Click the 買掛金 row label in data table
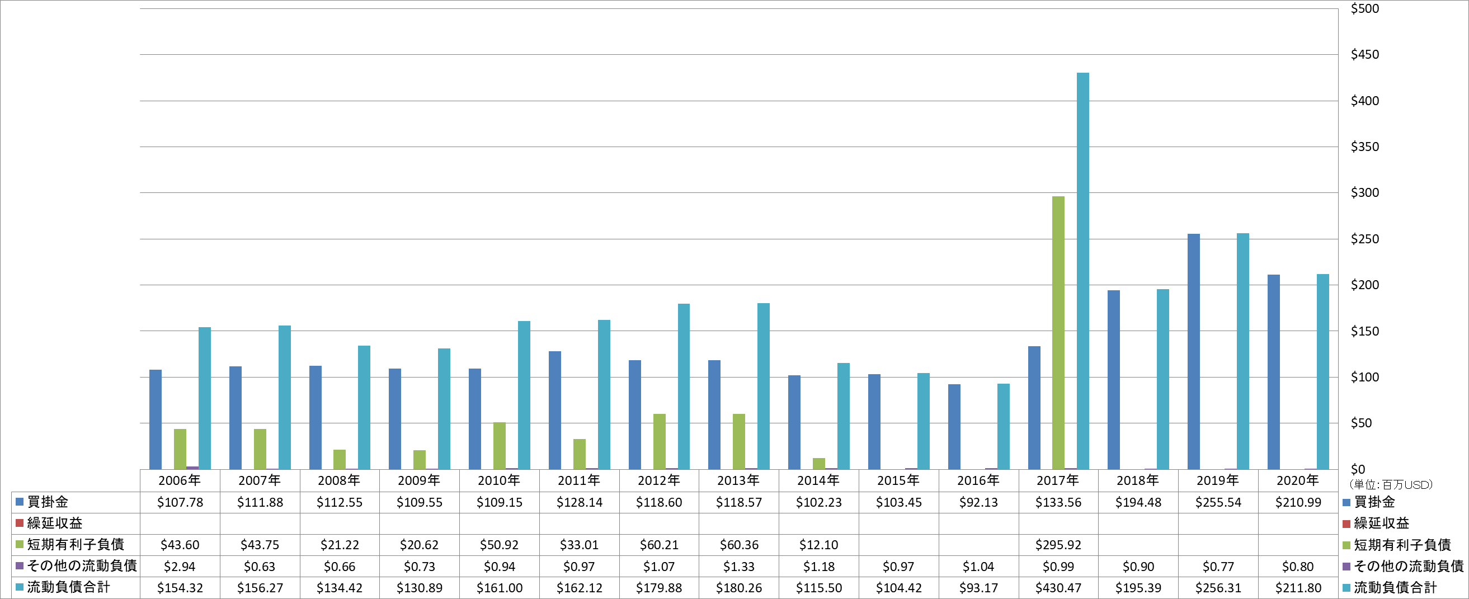 (48, 502)
